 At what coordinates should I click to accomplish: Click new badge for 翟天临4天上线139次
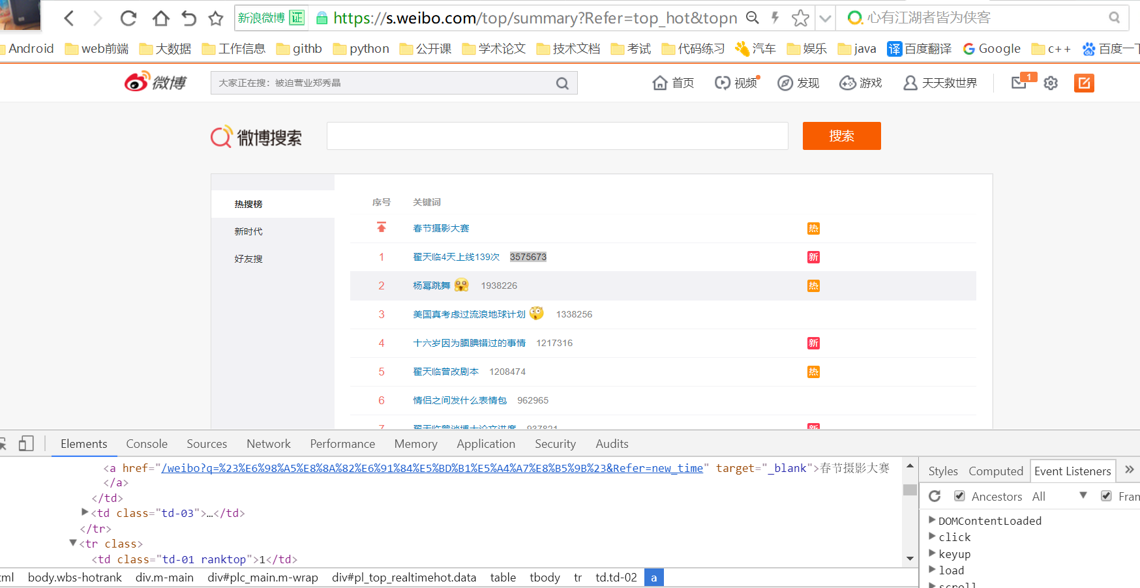coord(813,257)
